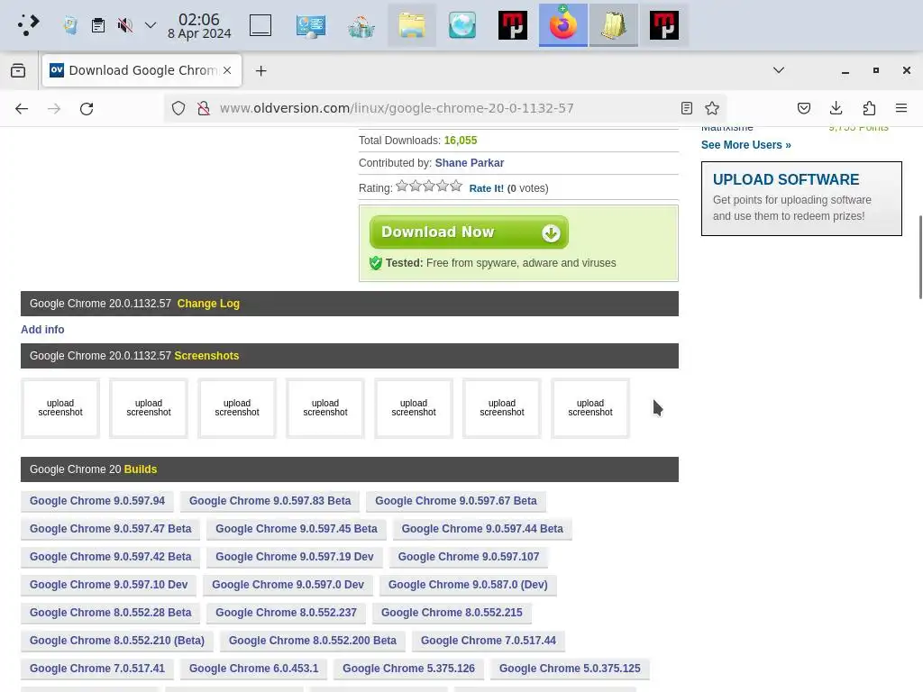Open the clock showing 02:06
This screenshot has width=923, height=692.
click(x=199, y=26)
